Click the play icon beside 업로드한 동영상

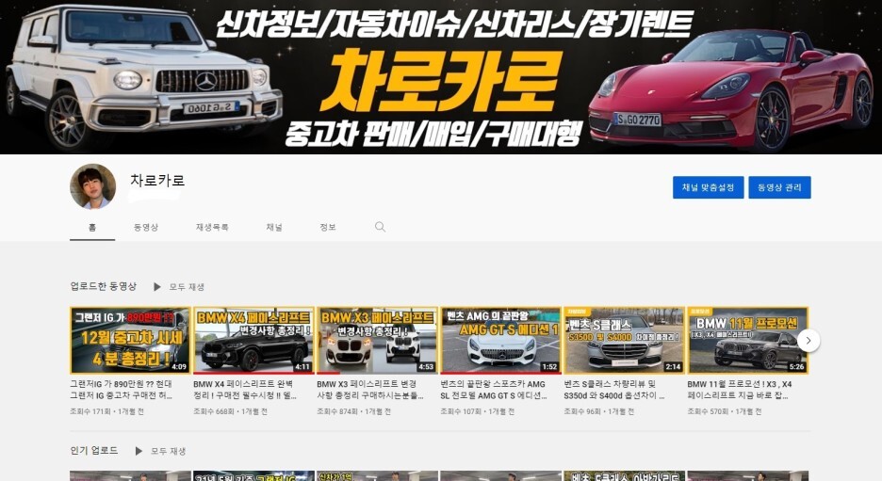coord(157,286)
